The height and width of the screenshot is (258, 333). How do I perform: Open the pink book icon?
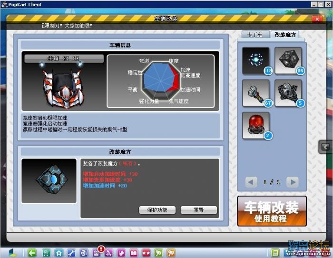click(x=134, y=253)
